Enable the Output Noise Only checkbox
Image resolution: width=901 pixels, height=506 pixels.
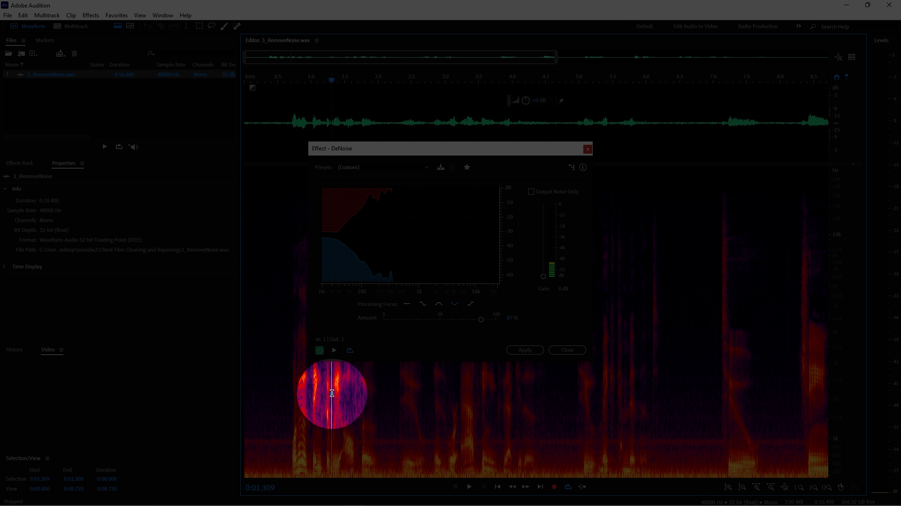(x=531, y=192)
